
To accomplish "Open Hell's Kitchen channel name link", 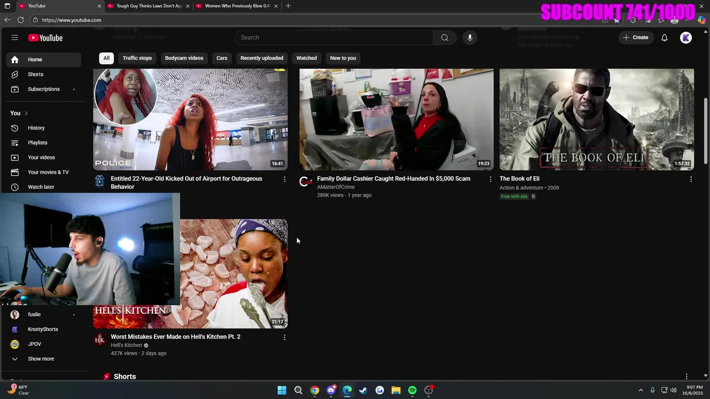I will click(x=126, y=345).
